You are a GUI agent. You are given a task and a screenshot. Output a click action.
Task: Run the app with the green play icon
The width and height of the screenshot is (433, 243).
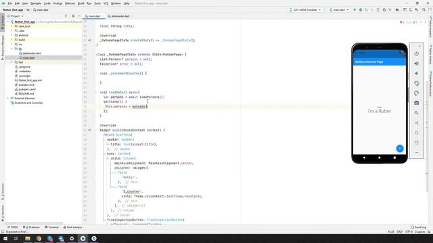355,9
